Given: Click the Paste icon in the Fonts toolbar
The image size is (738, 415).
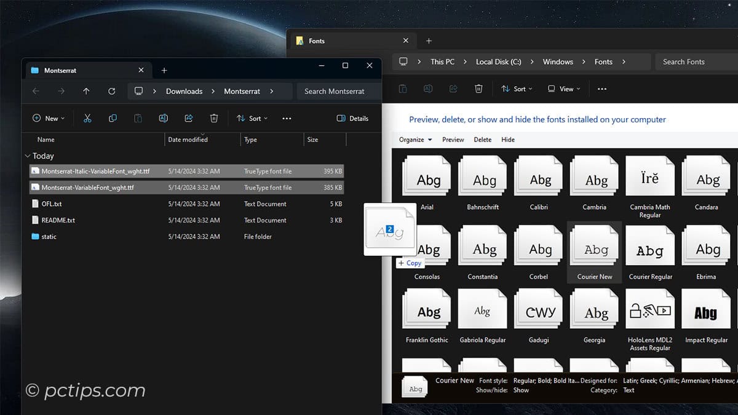Looking at the screenshot, I should click(403, 89).
